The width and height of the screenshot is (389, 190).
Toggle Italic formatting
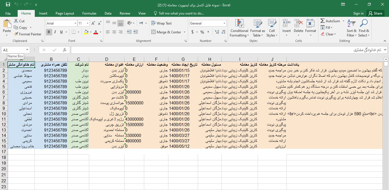pyautogui.click(x=55, y=32)
